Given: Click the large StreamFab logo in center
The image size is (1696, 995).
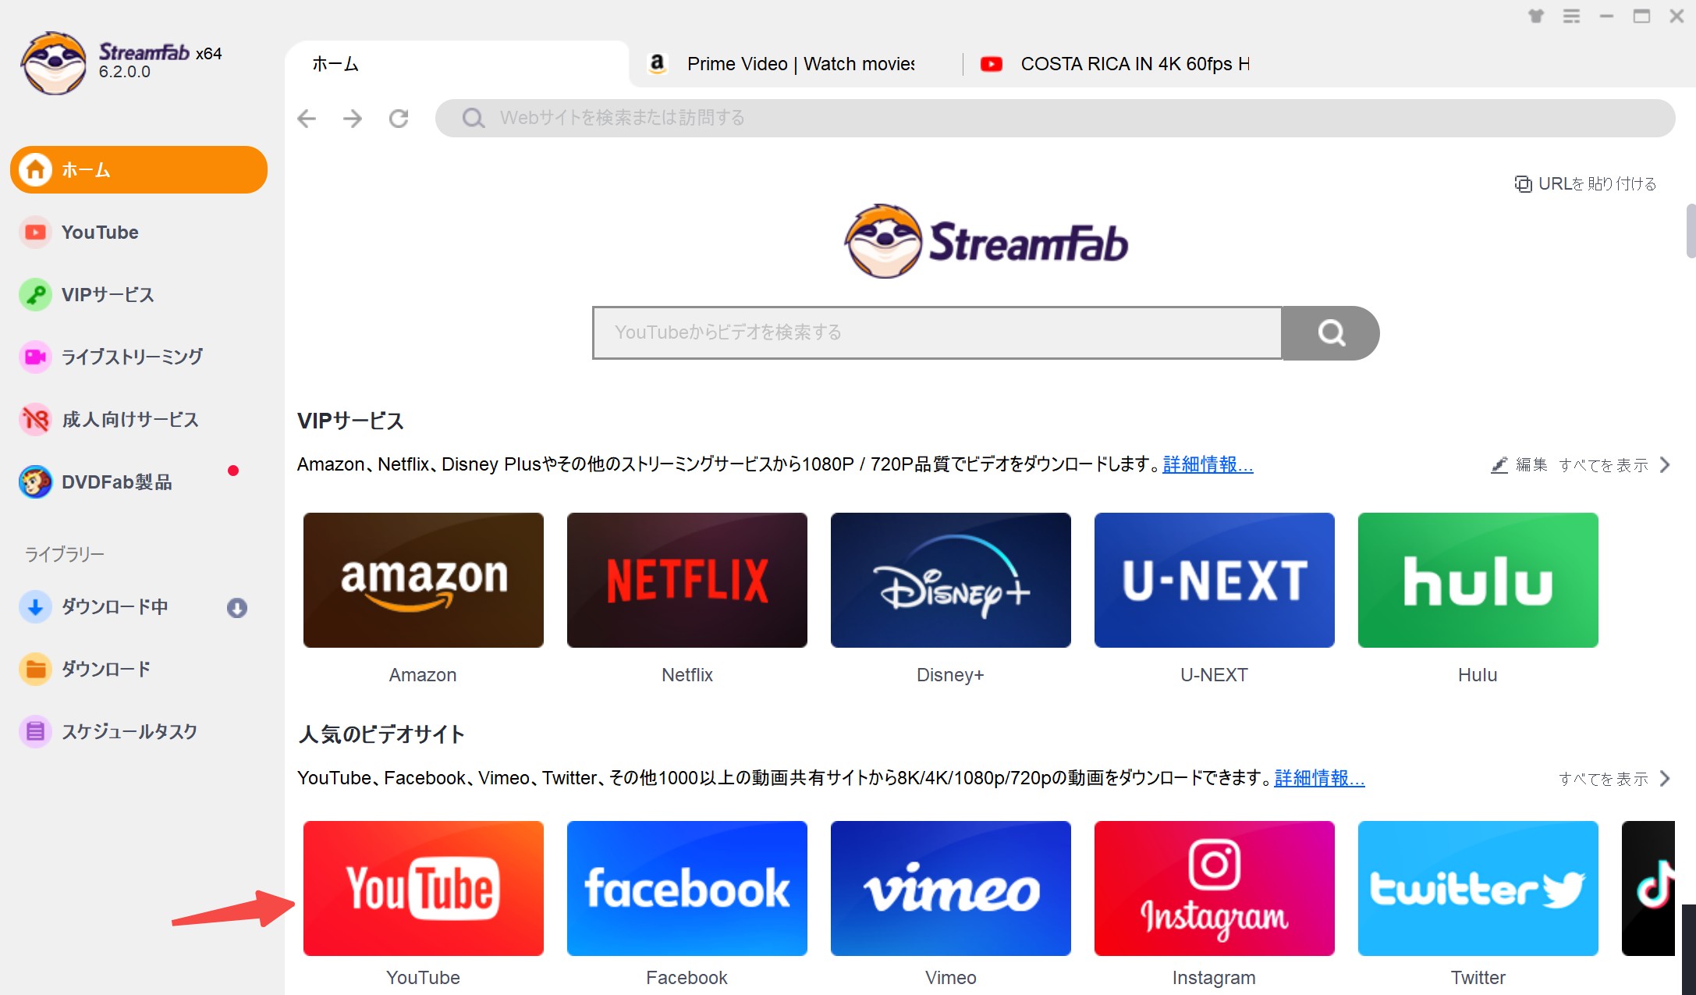Looking at the screenshot, I should coord(986,241).
